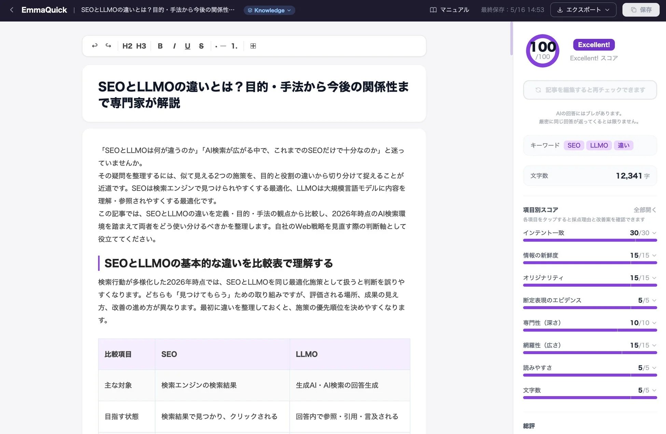
Task: Click the cell 生成AI・AI検索の回答生成
Action: (x=350, y=386)
